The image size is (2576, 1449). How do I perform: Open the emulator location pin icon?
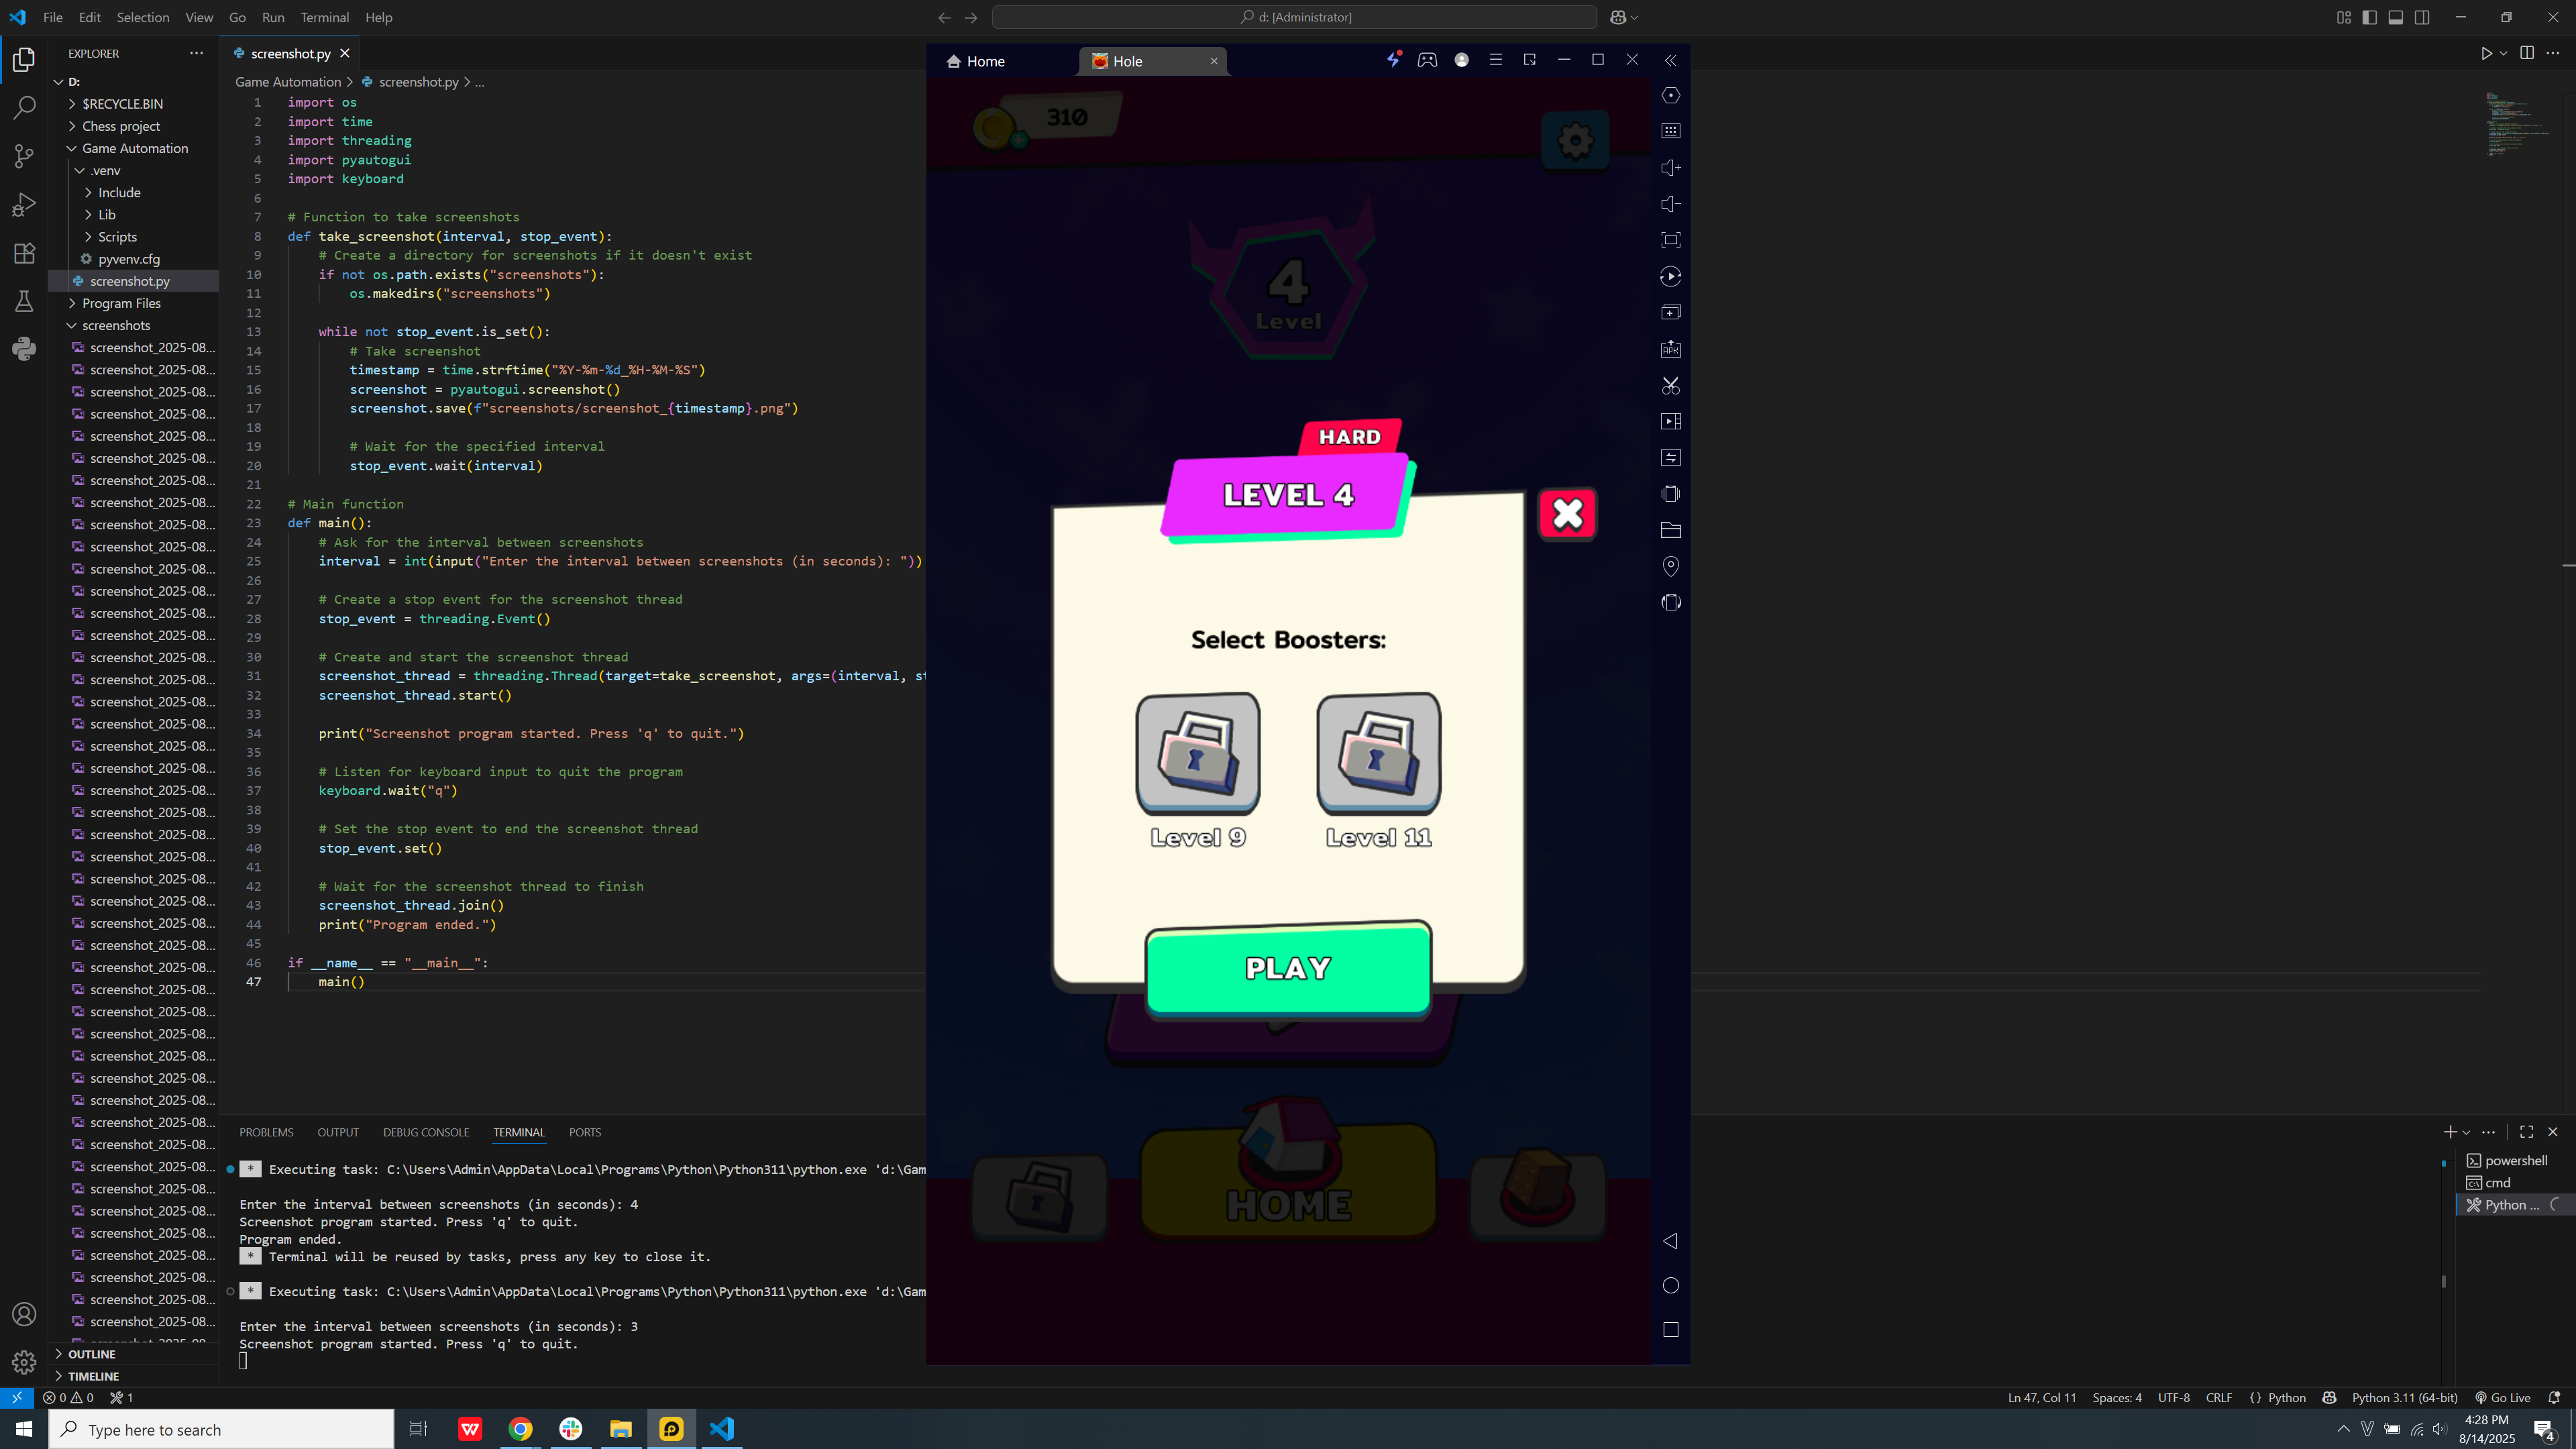(x=1670, y=566)
